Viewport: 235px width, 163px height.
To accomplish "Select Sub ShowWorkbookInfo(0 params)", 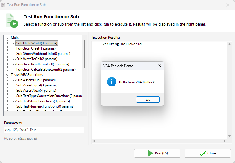I will coord(43,54).
